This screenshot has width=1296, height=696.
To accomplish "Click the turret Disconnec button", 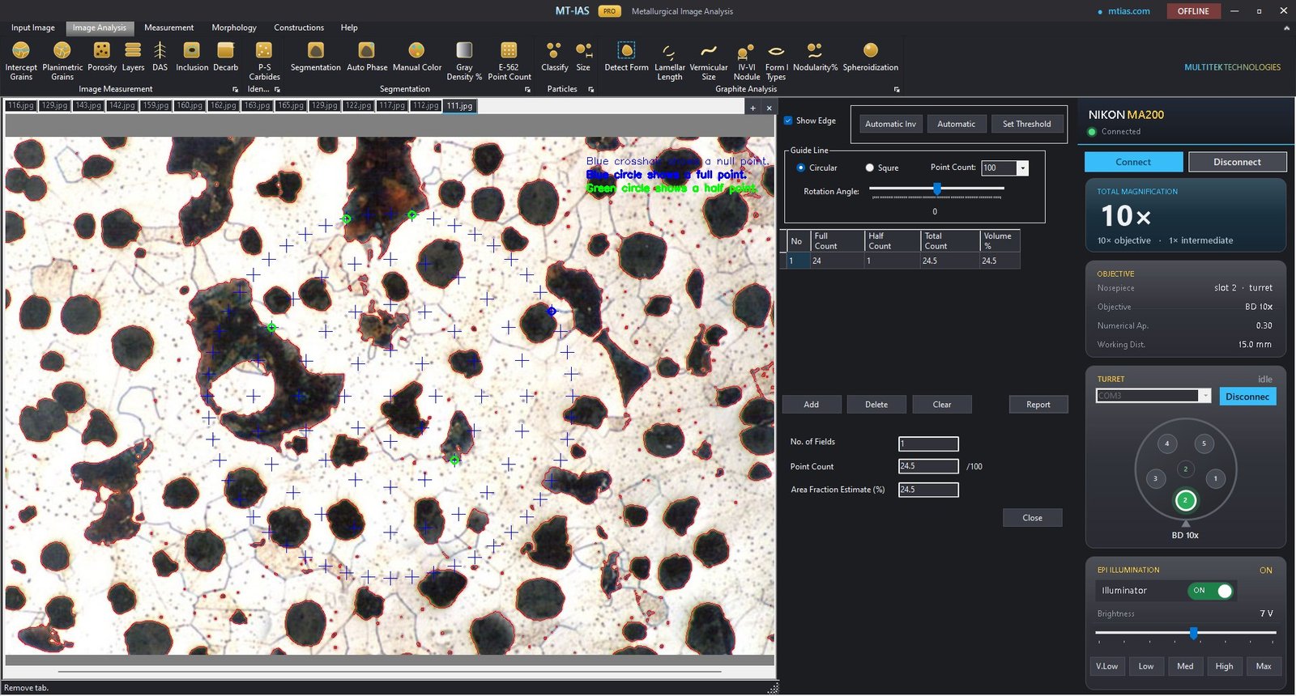I will [1247, 397].
